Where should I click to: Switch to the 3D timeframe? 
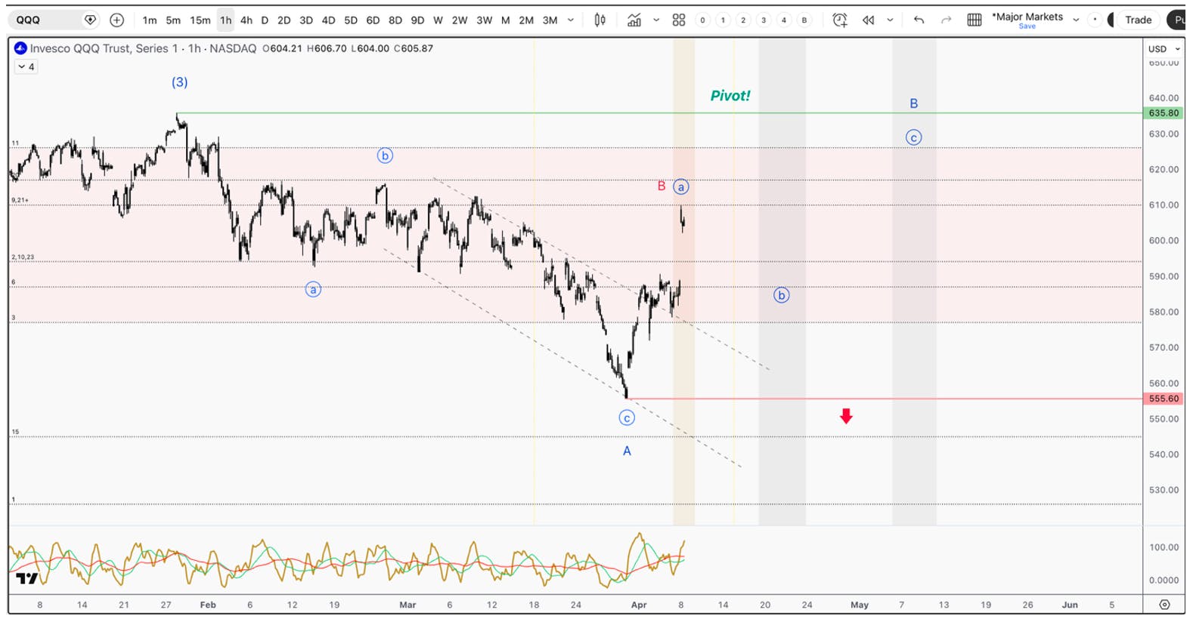point(306,20)
